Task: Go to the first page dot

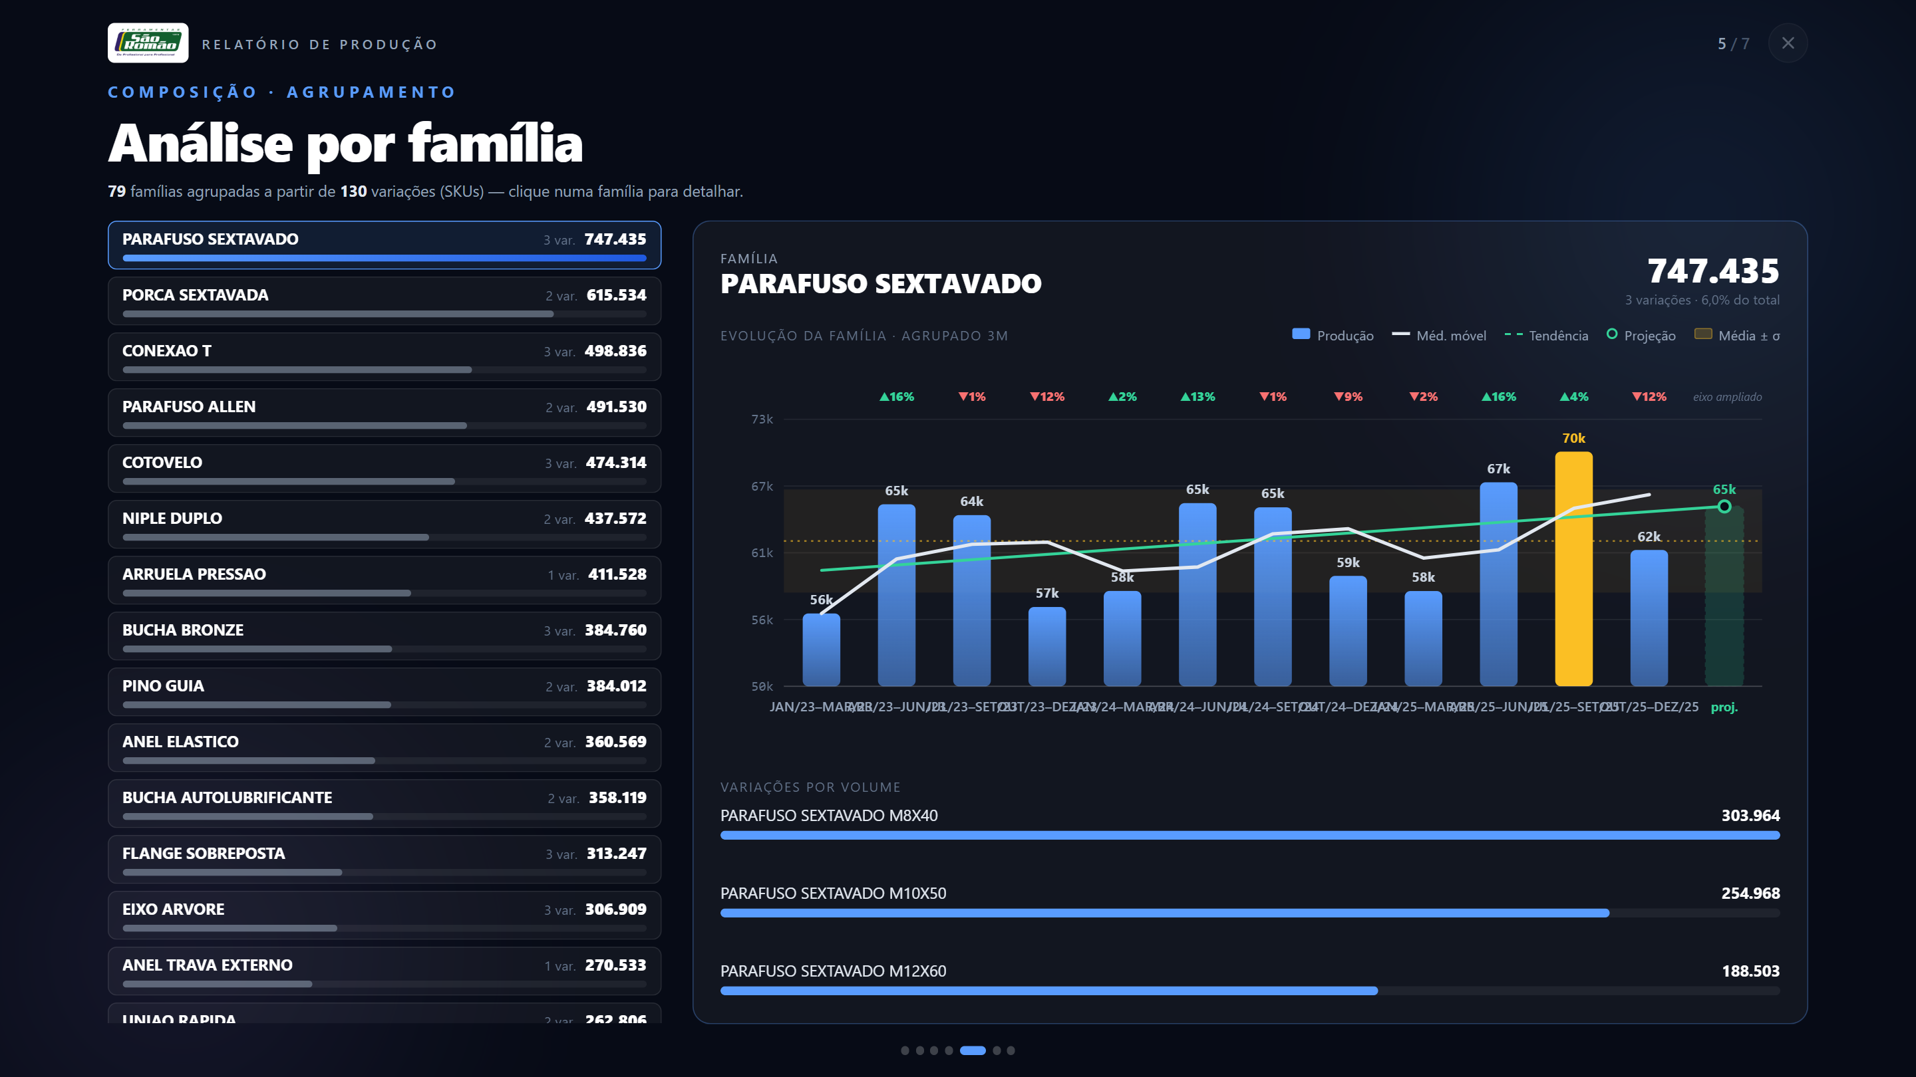Action: pyautogui.click(x=905, y=1050)
